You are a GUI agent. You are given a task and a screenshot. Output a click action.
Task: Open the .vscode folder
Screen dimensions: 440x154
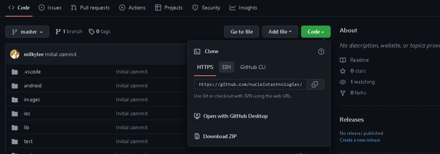(32, 72)
